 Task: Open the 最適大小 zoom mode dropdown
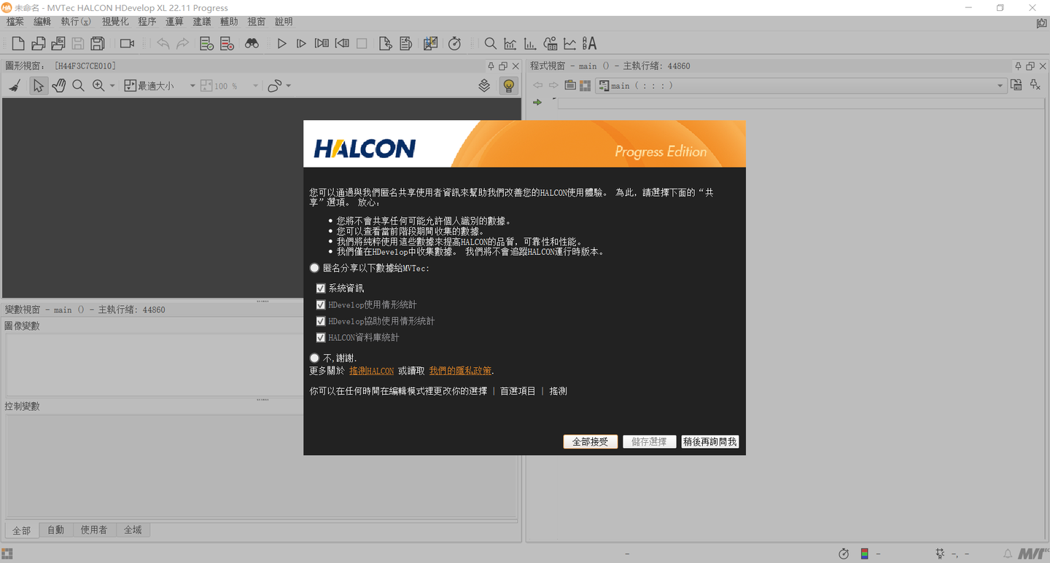coord(192,85)
